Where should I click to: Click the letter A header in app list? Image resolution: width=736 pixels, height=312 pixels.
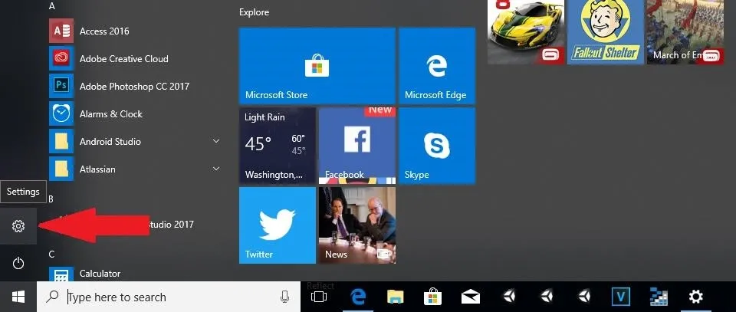[51, 6]
